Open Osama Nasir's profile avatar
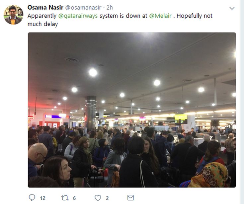The height and width of the screenshot is (204, 244). point(13,15)
